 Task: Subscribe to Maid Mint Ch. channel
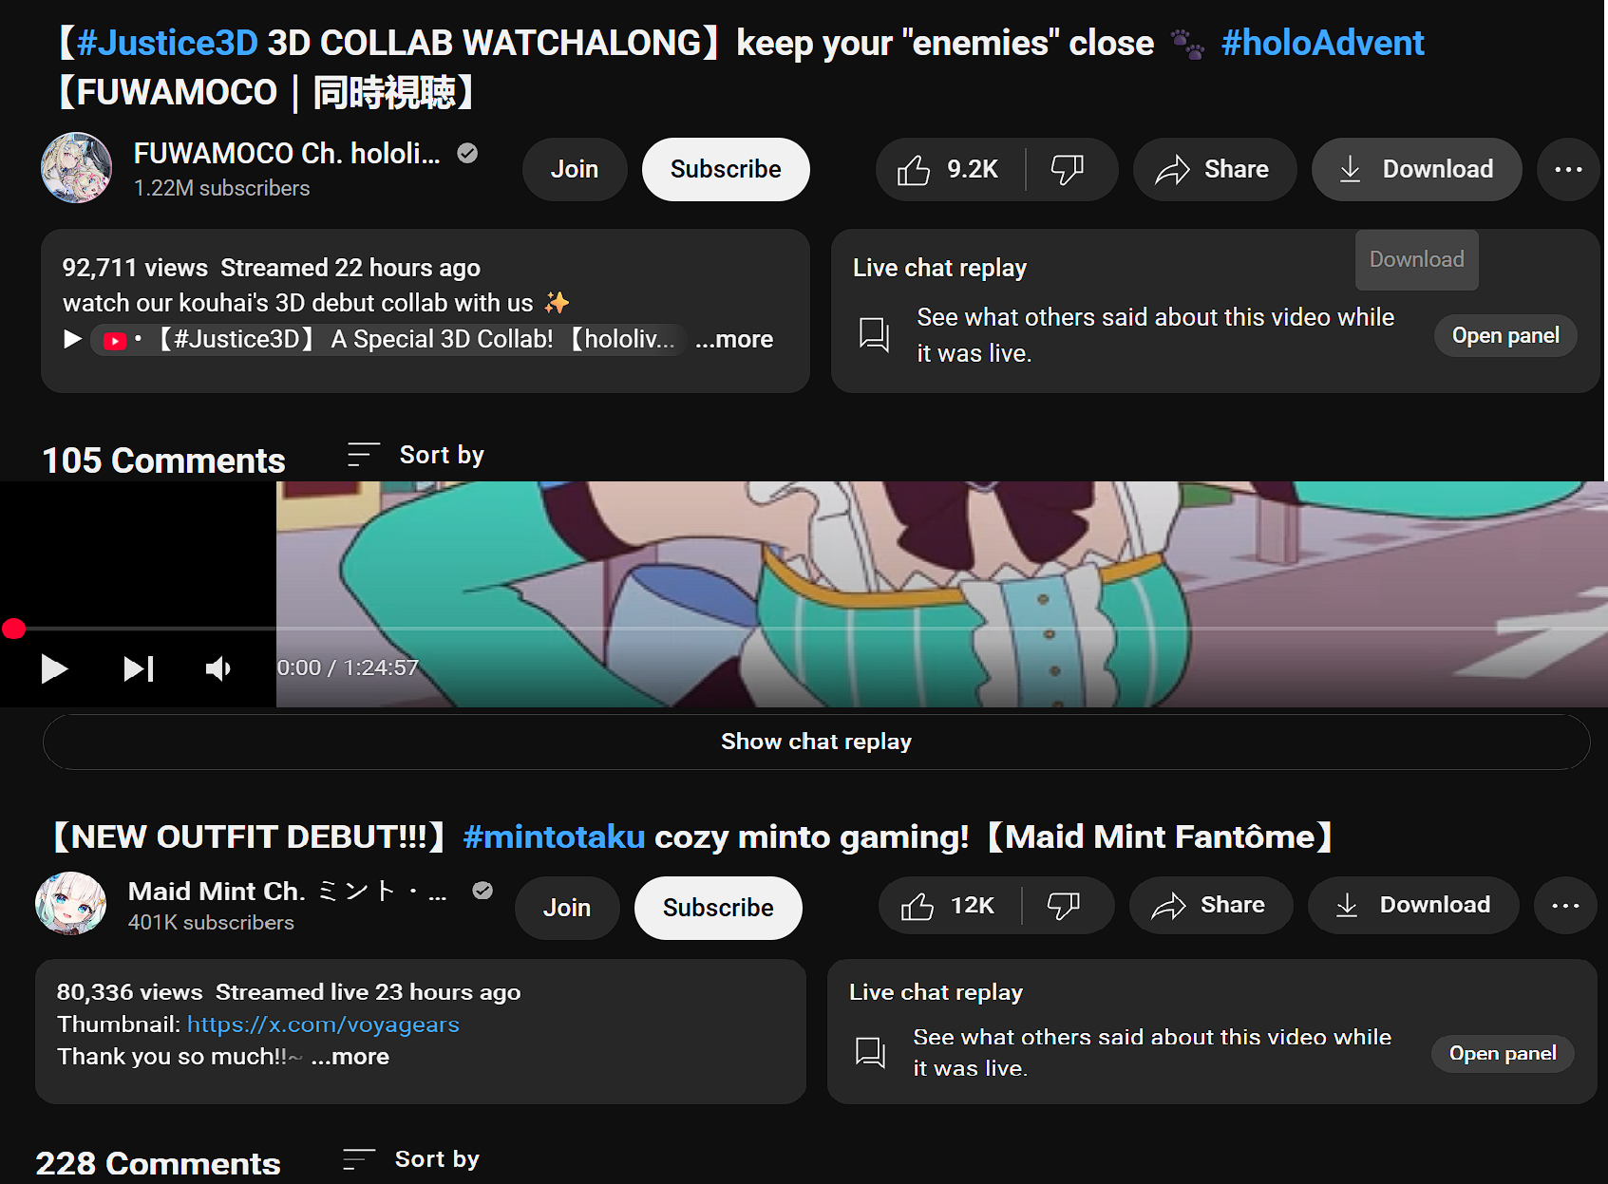point(718,909)
